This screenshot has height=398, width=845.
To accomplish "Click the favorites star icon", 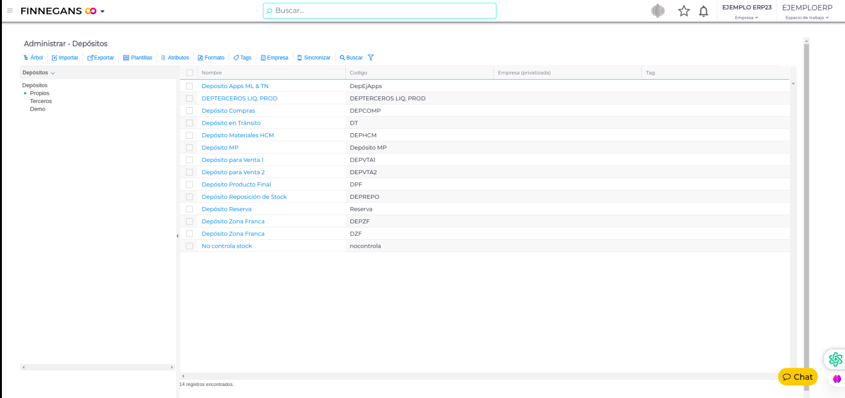I will (x=684, y=11).
